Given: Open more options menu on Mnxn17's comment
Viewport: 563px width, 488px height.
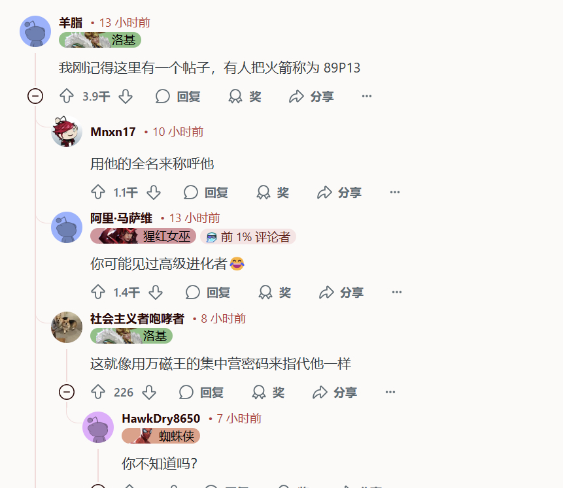Looking at the screenshot, I should 394,192.
